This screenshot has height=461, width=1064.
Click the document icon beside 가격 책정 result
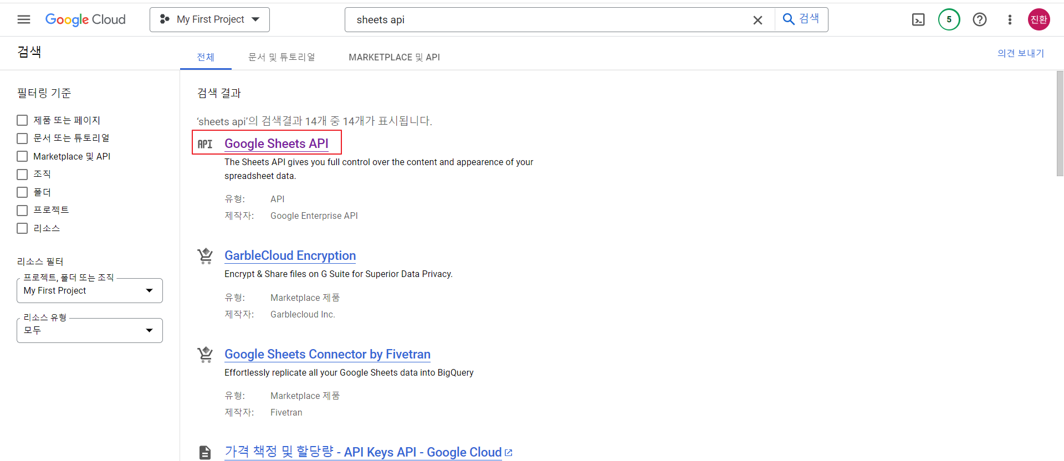[205, 453]
